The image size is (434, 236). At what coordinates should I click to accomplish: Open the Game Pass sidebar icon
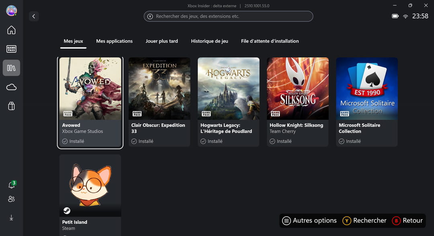(x=11, y=49)
